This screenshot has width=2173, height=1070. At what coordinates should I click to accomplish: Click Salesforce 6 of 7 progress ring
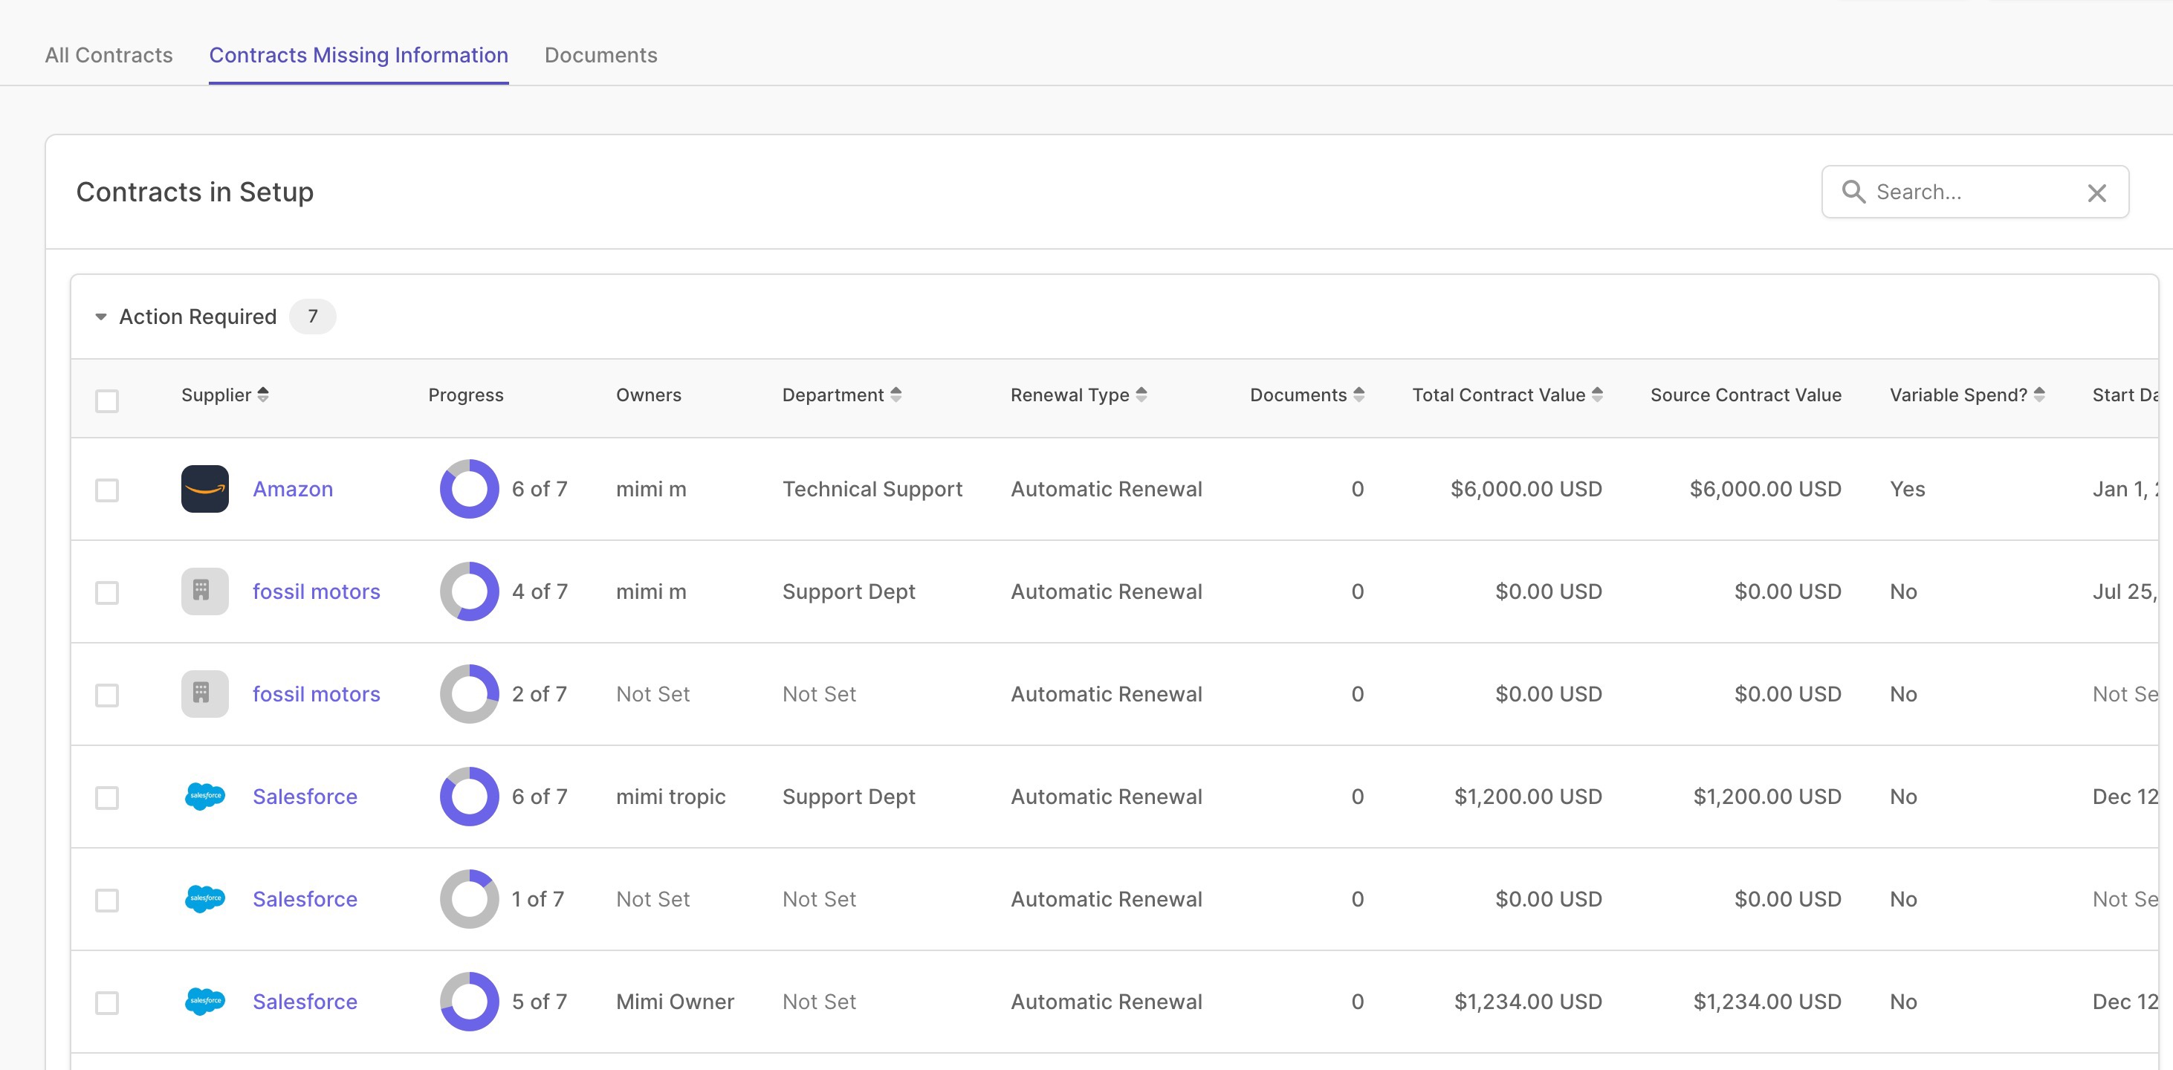(469, 796)
